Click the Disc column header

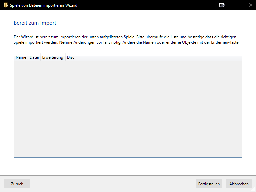pyautogui.click(x=71, y=57)
